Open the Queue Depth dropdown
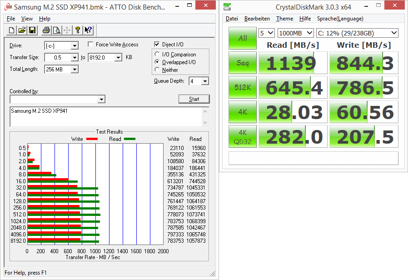 tap(205, 81)
